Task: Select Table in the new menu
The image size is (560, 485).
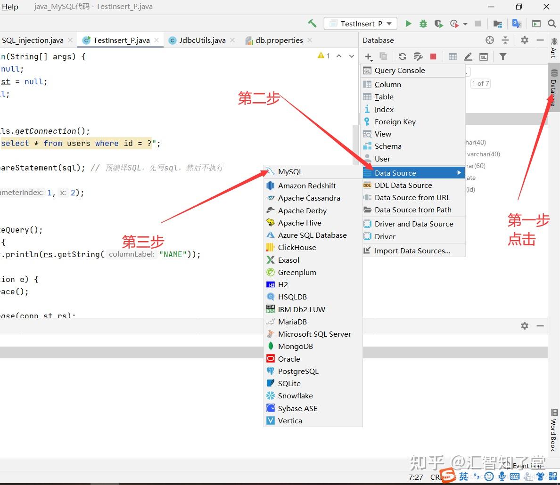Action: 413,97
